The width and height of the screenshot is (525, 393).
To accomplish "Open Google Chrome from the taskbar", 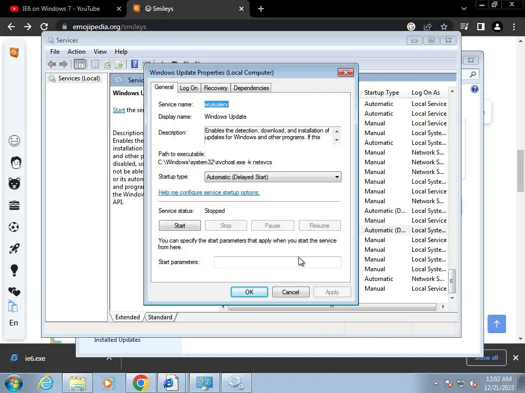I will pos(140,383).
